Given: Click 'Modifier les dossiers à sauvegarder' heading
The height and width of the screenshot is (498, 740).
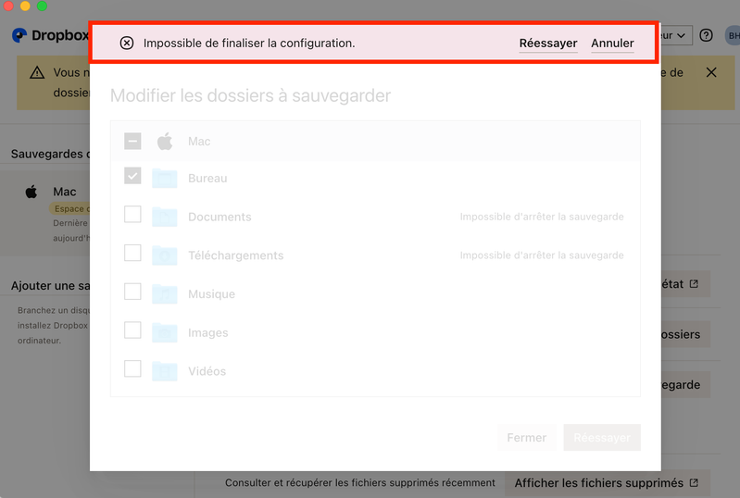Looking at the screenshot, I should (x=251, y=95).
